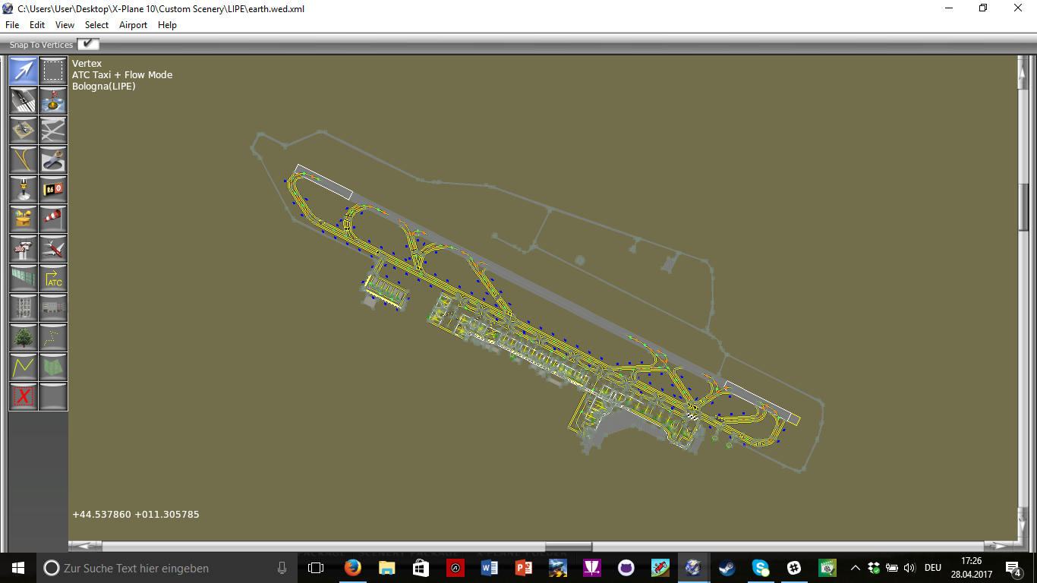Select the Hole cutting tool

point(53,160)
